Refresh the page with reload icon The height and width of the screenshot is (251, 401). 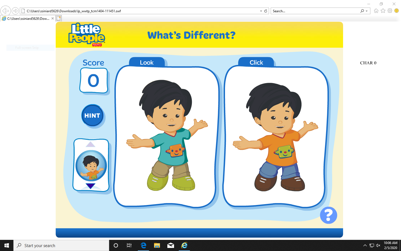266,11
